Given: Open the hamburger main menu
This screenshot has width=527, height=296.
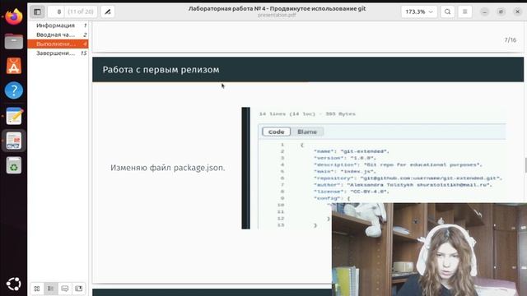Looking at the screenshot, I should tap(465, 12).
